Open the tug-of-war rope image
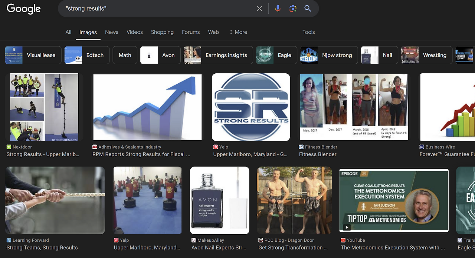The width and height of the screenshot is (475, 258). 55,200
